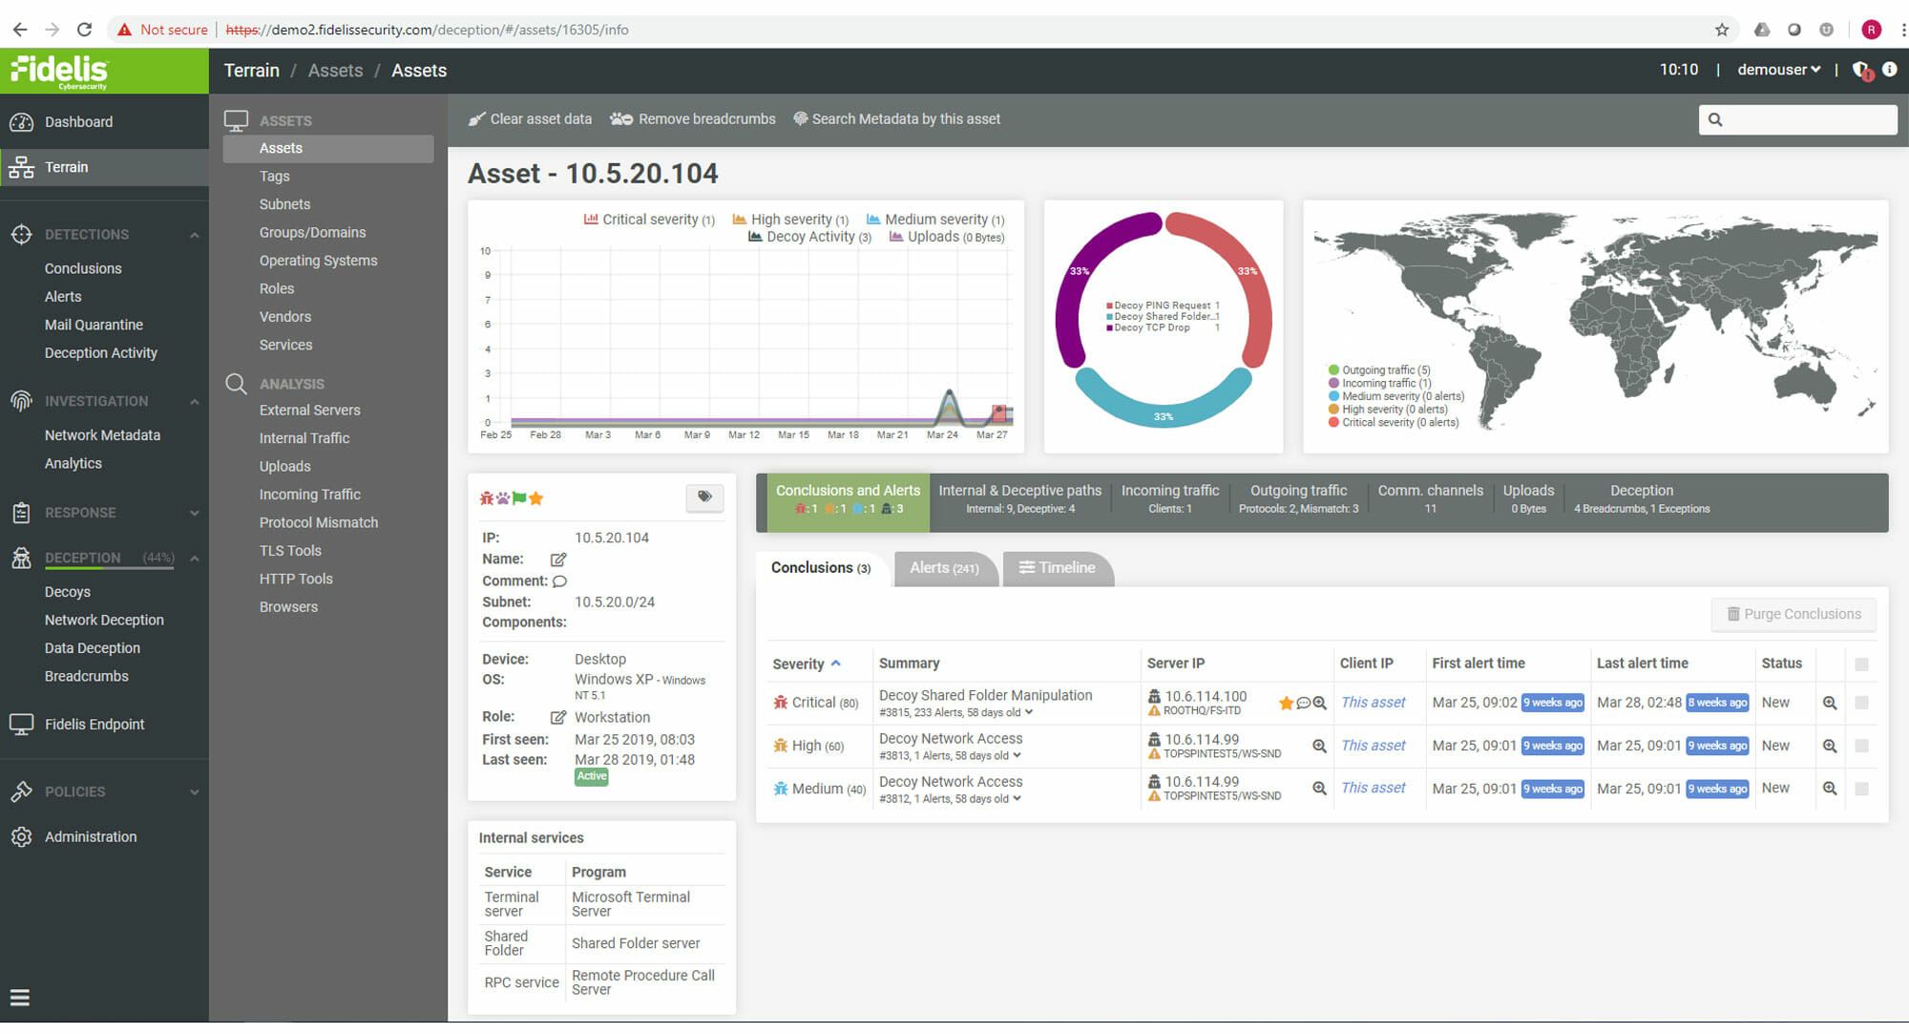Click the zoom details icon after Status in High row
1909x1034 pixels.
point(1830,747)
